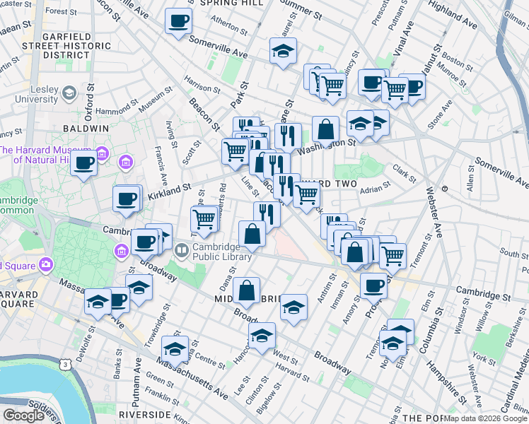Screen dimensions: 529x424
Task: Click the Route 3 highway shield
Action: tap(65, 365)
